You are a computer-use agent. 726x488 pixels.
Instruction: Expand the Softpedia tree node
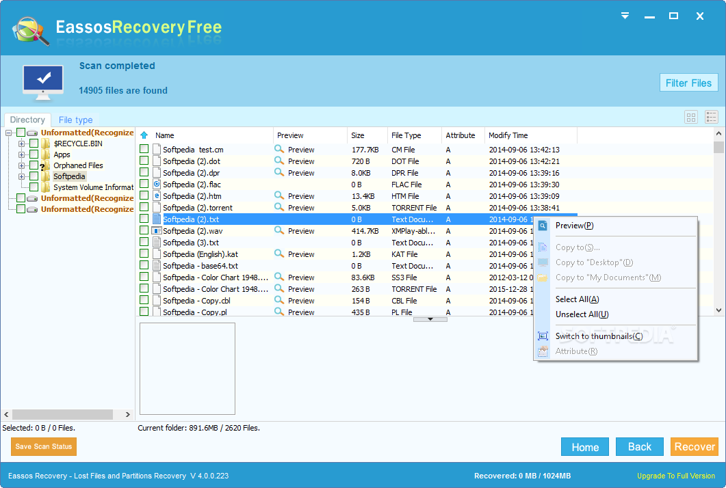21,177
